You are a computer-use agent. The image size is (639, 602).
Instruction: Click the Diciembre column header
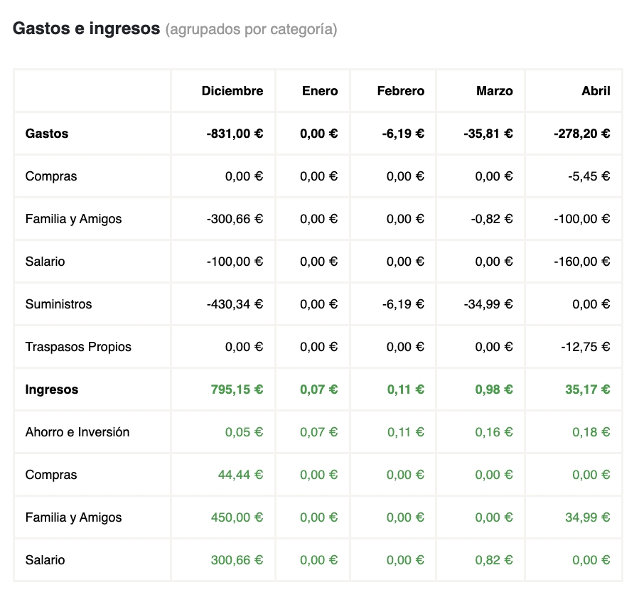pyautogui.click(x=232, y=91)
